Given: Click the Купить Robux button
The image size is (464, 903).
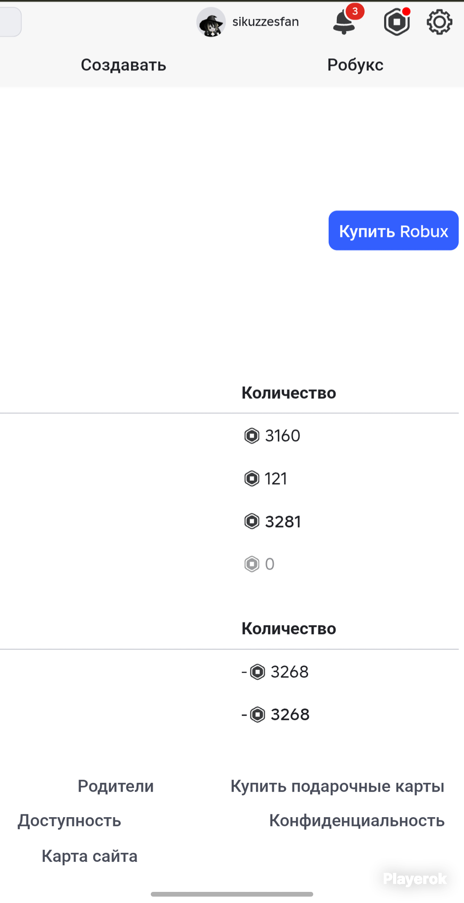Looking at the screenshot, I should pos(393,231).
